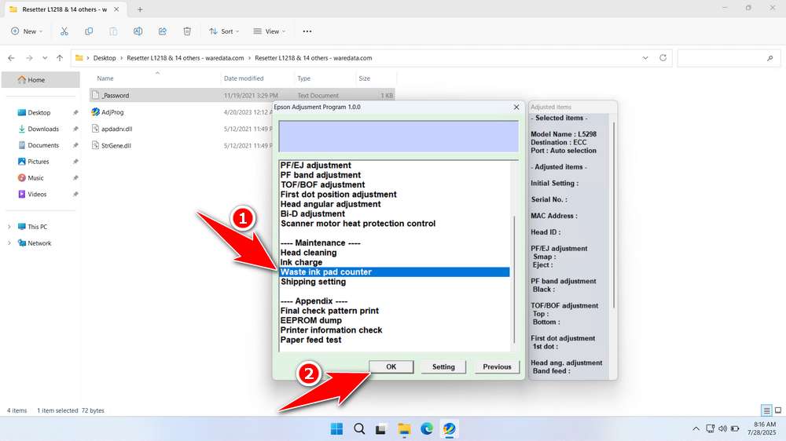This screenshot has height=441, width=786.
Task: Refresh the current folder view
Action: click(x=663, y=57)
